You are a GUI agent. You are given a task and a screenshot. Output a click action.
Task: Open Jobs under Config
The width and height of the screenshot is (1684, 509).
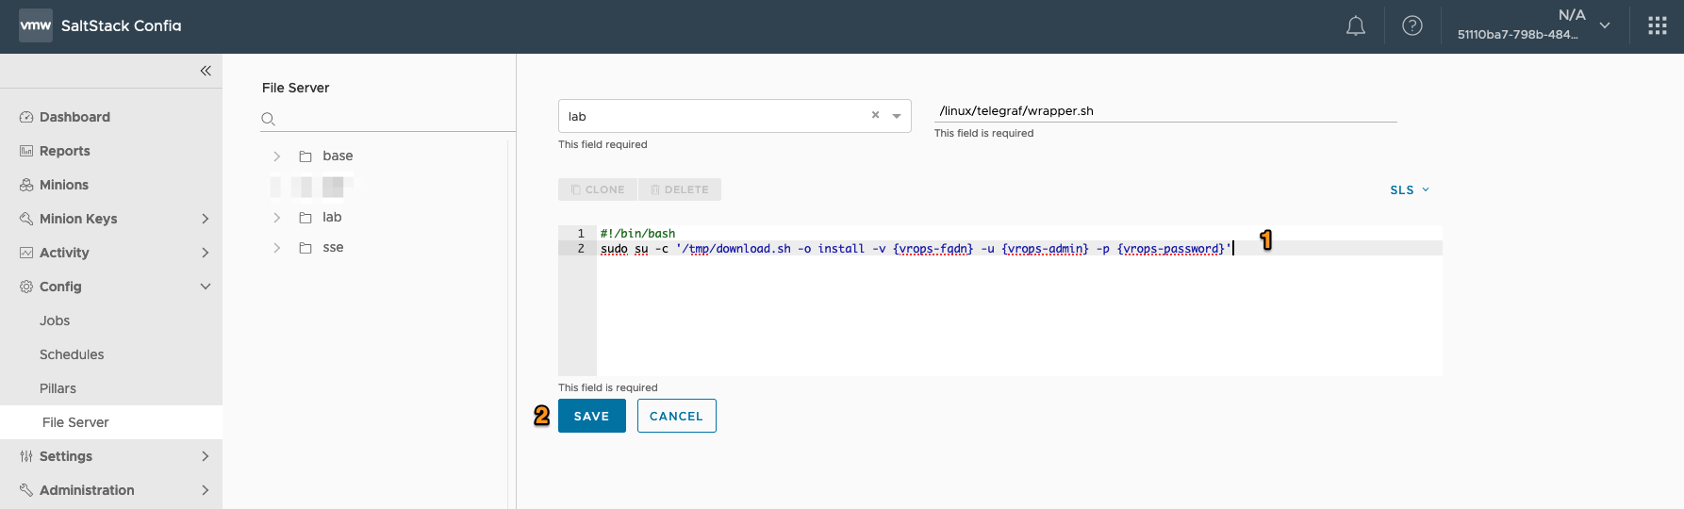pos(55,320)
